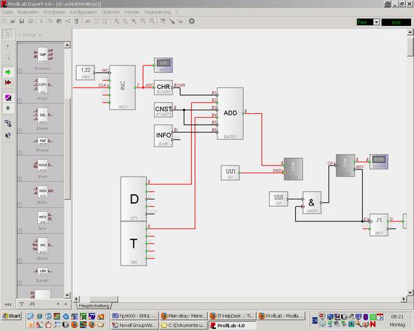Click the T time block in the schematic
The width and height of the screenshot is (414, 331).
pyautogui.click(x=134, y=243)
